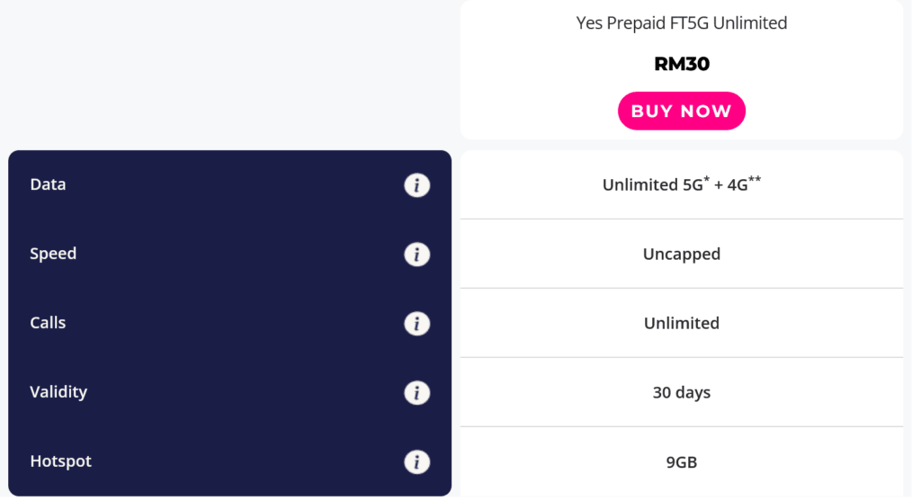The image size is (921, 501).
Task: Click the Validity info icon
Action: pyautogui.click(x=416, y=393)
